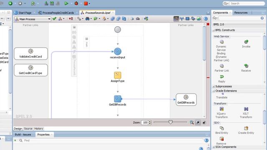Open the Run button dropdown arrow
This screenshot has width=267, height=150.
(x=71, y=3)
